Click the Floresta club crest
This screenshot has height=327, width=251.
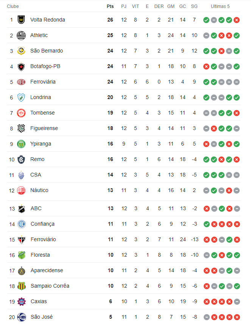pos(21,255)
